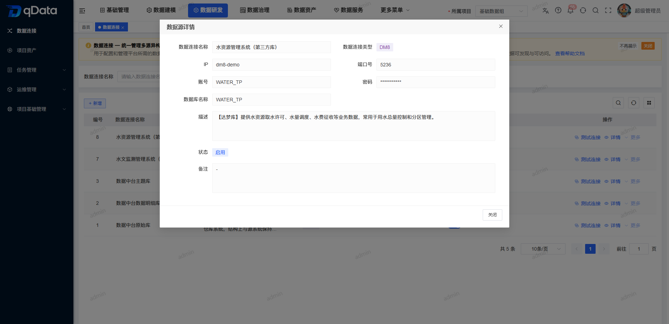View 详情 for 水文监测管理系统 row
Viewport: 669px width, 324px height.
(612, 159)
